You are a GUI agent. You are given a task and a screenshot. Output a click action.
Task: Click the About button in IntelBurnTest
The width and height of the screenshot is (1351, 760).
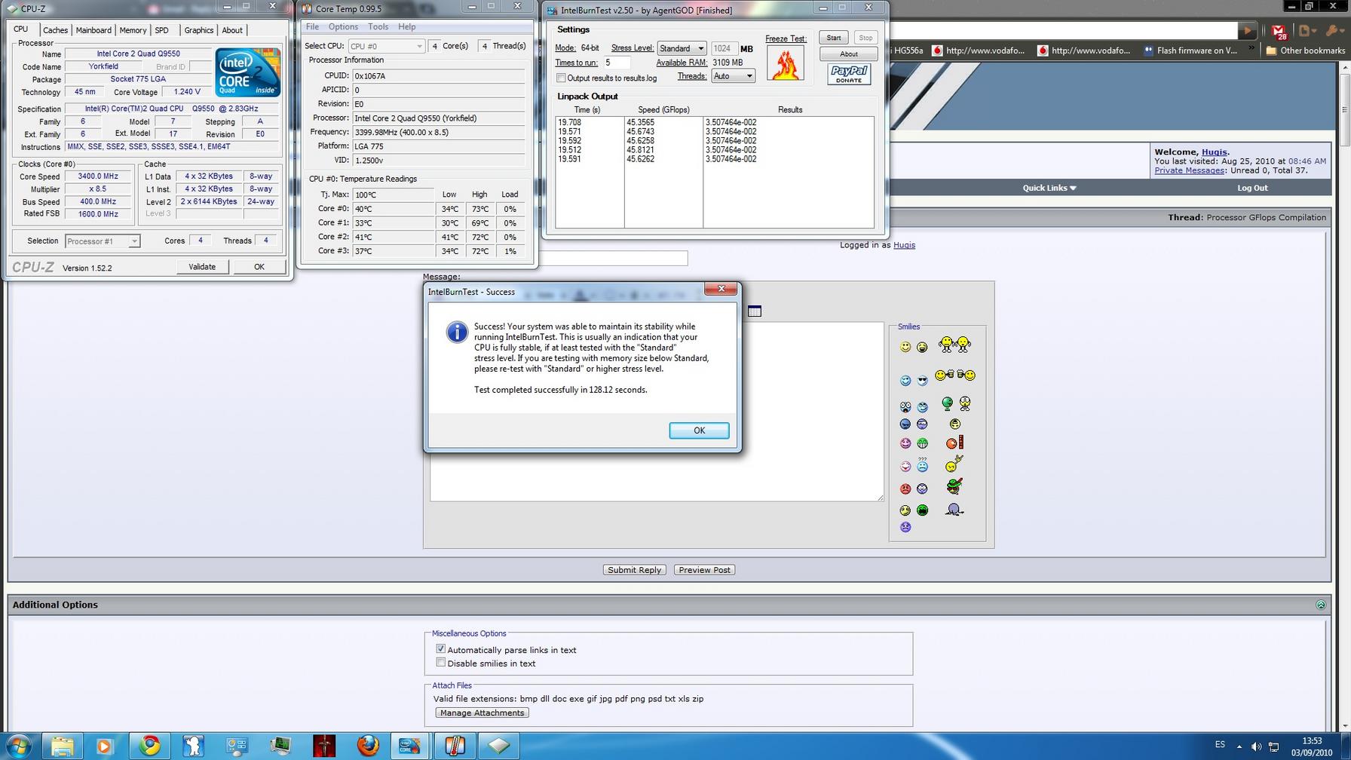coord(848,54)
